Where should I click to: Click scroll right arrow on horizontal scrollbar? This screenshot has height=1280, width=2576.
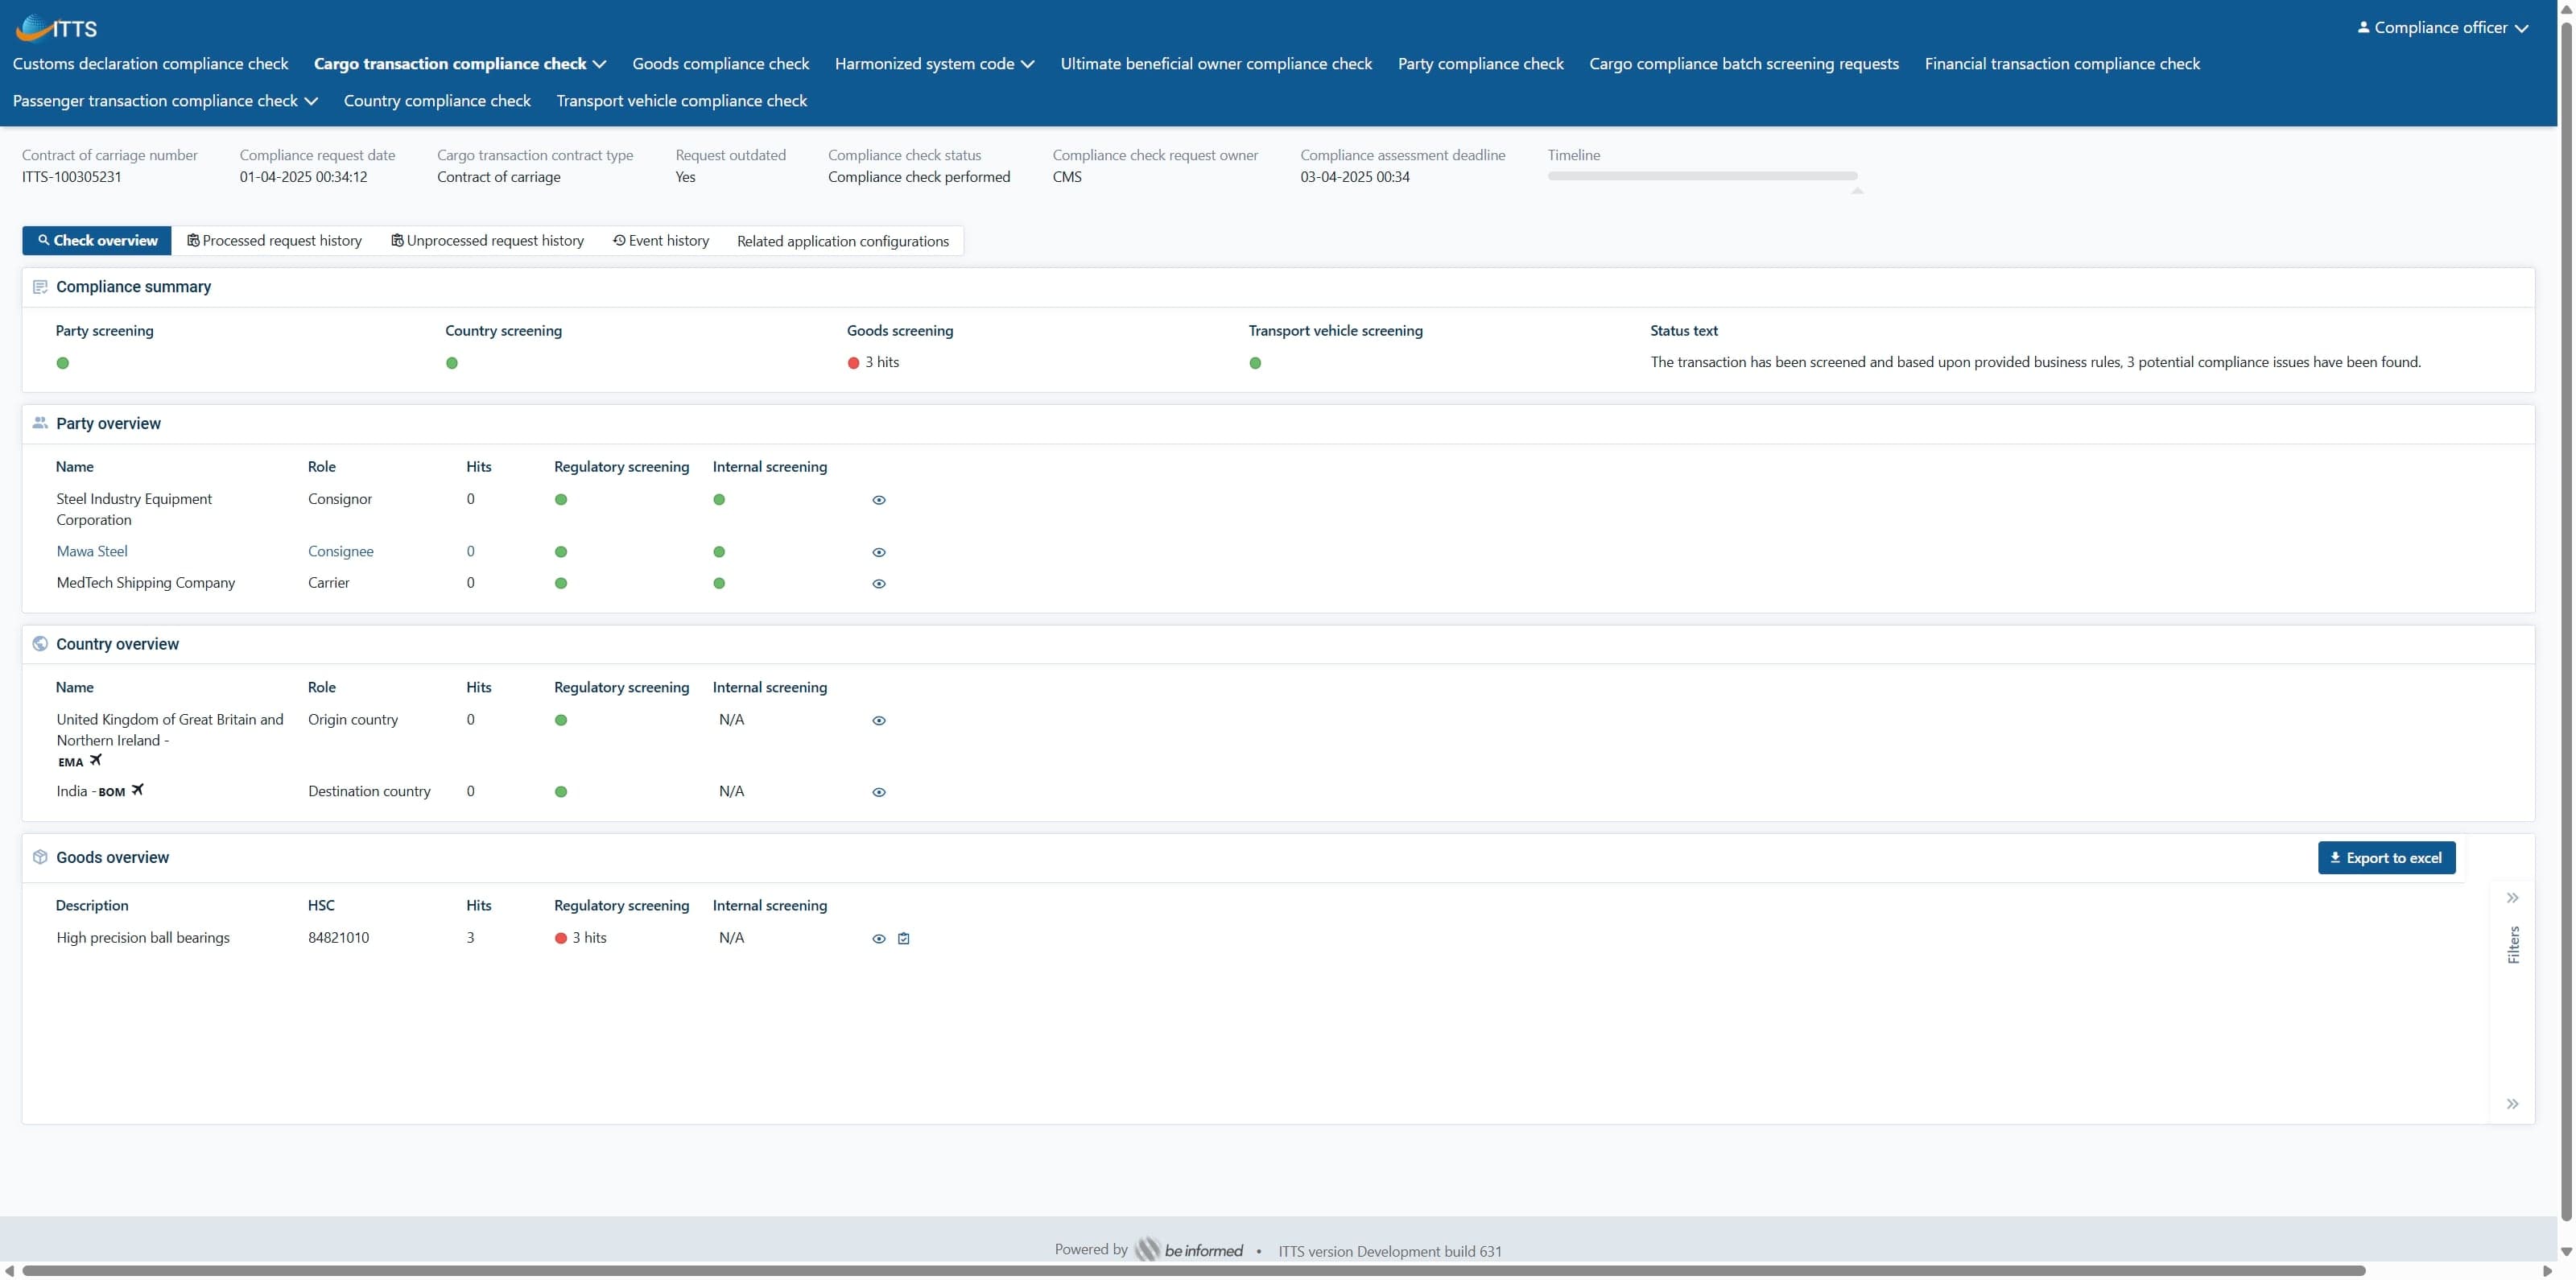[x=2547, y=1271]
